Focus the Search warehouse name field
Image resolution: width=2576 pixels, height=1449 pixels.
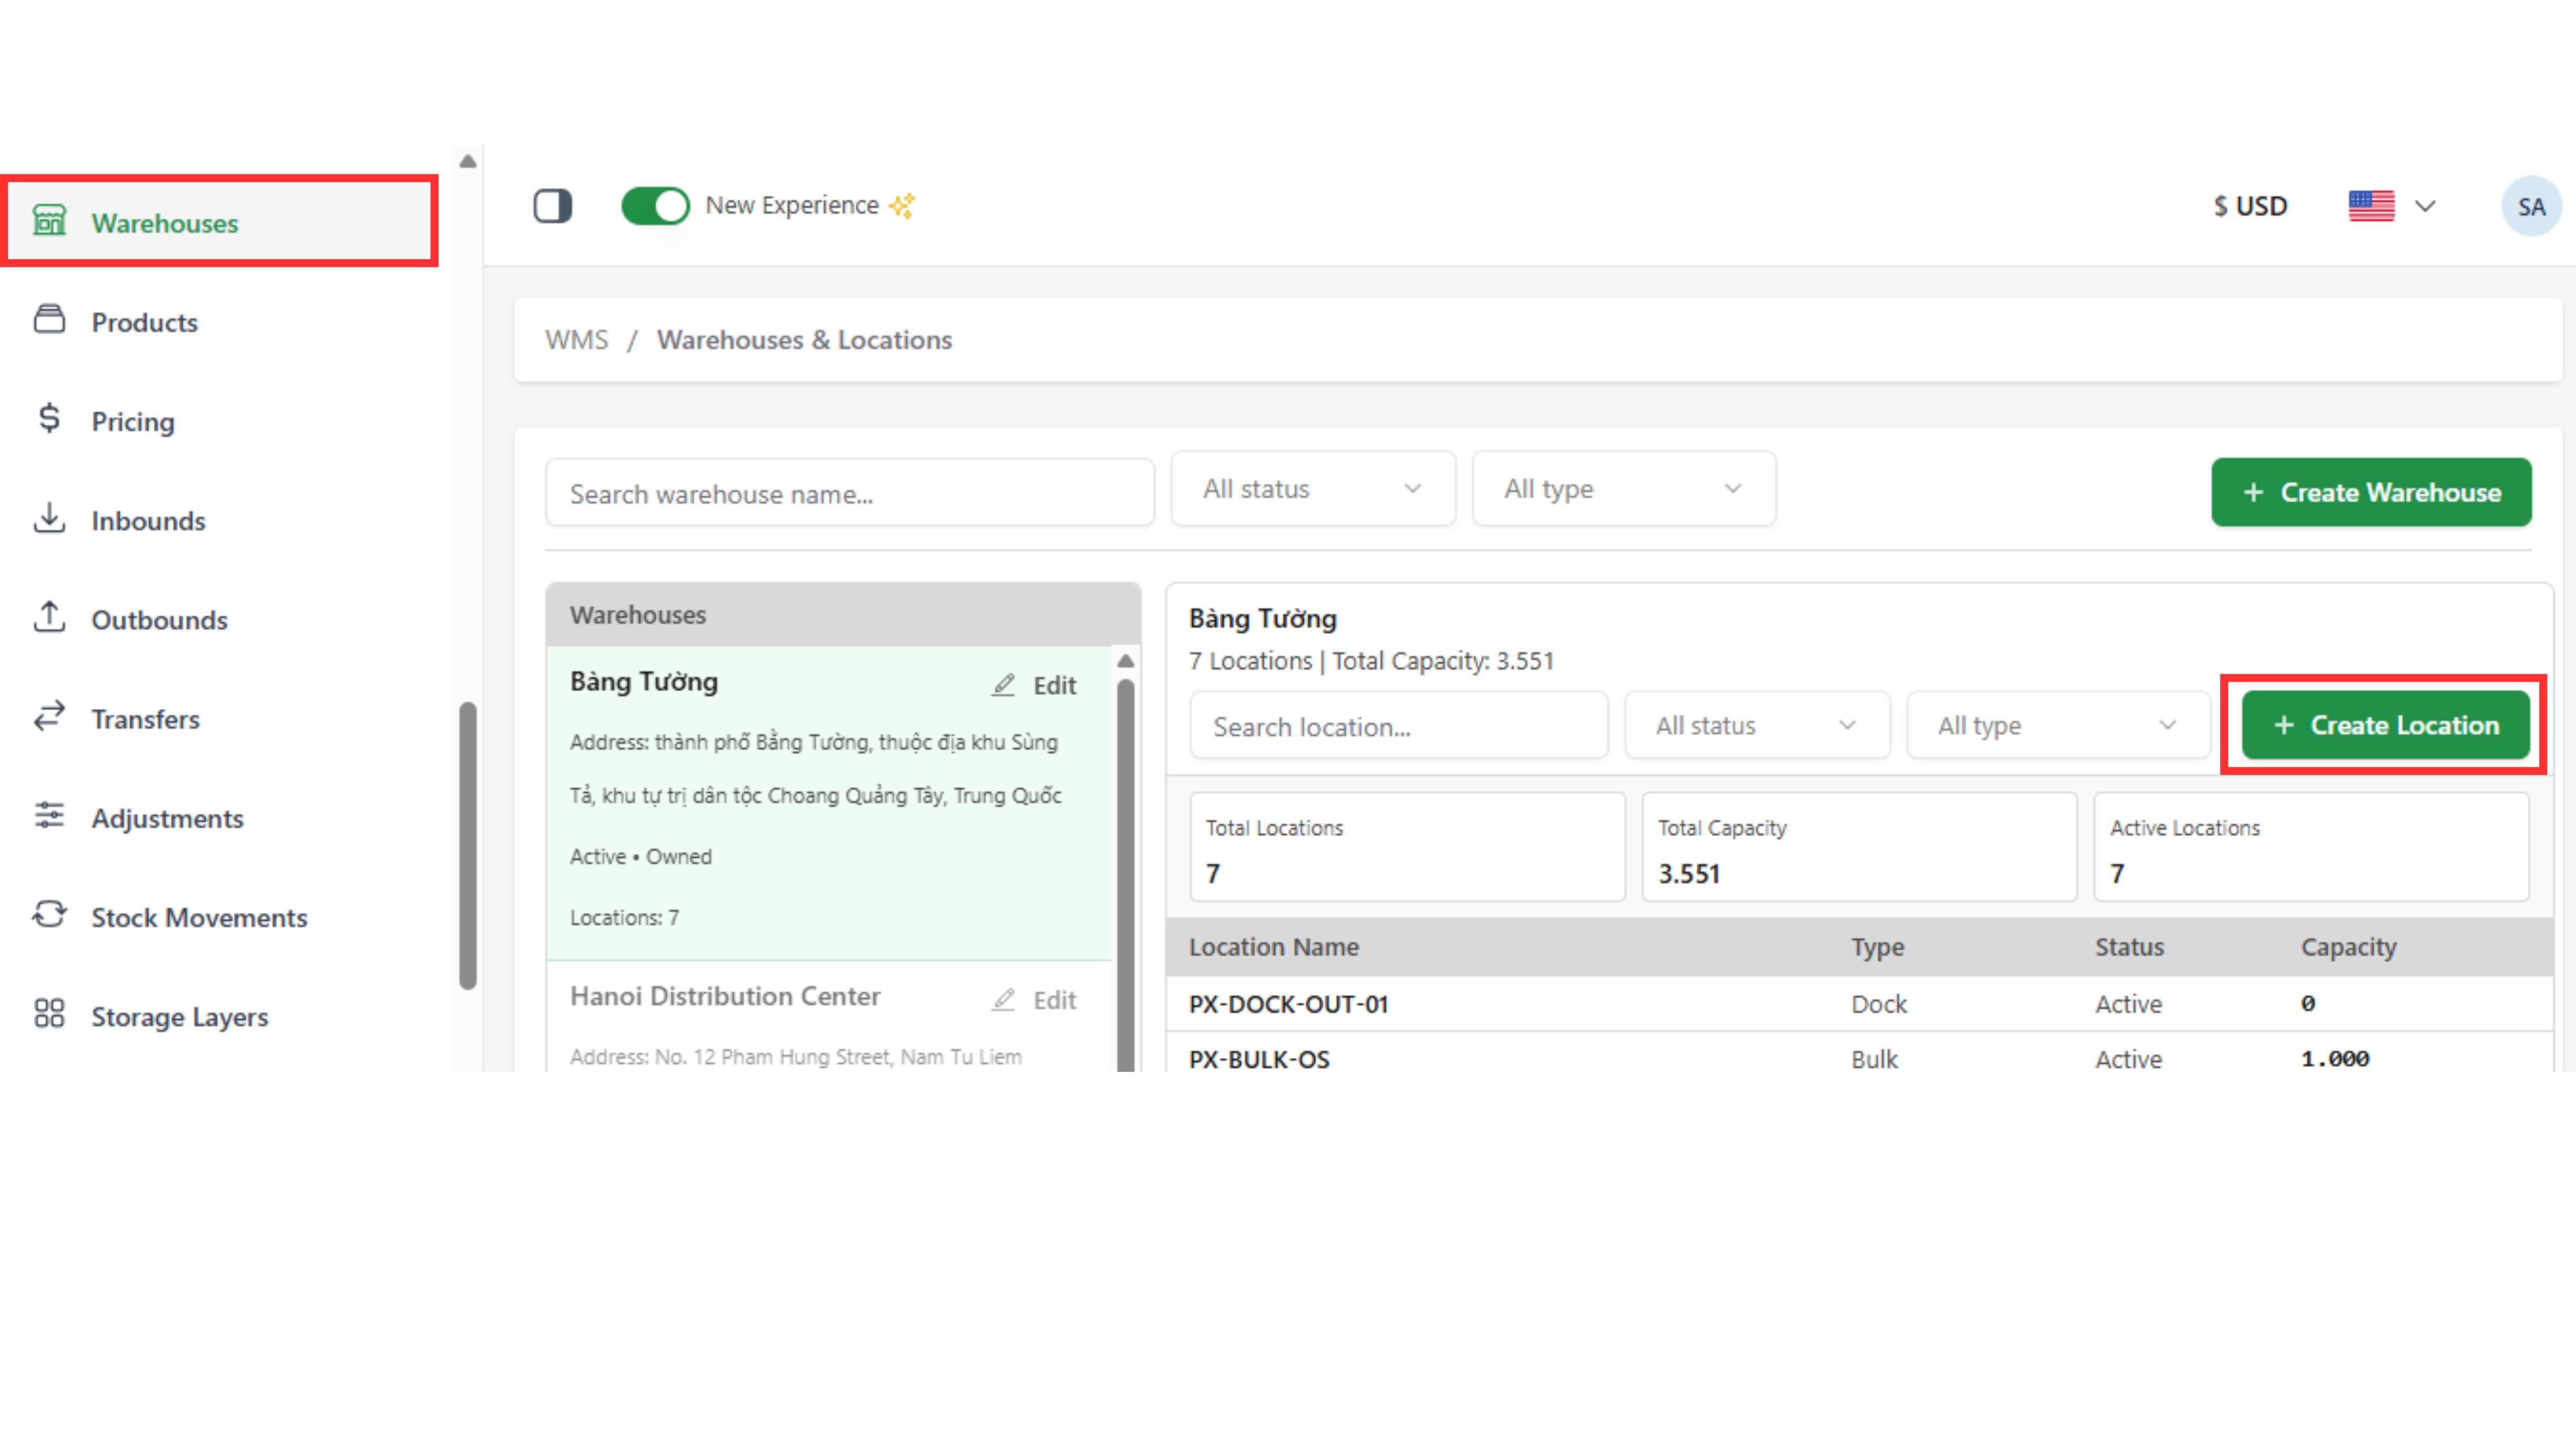[x=849, y=494]
